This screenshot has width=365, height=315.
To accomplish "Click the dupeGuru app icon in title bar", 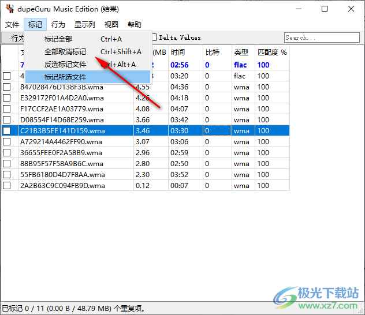I will point(10,9).
